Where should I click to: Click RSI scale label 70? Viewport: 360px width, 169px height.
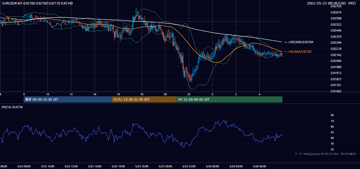tap(332, 121)
